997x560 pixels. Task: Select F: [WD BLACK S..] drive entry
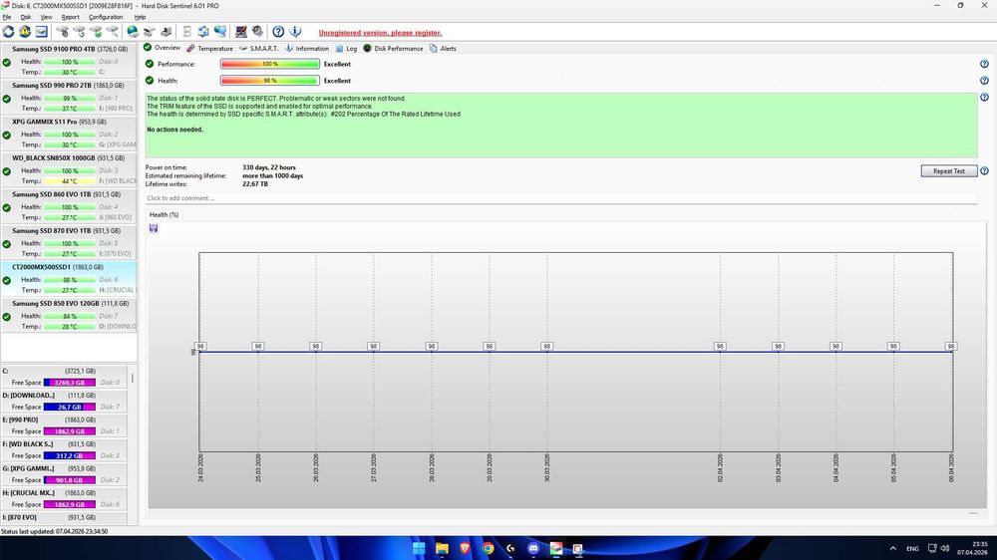coord(64,450)
